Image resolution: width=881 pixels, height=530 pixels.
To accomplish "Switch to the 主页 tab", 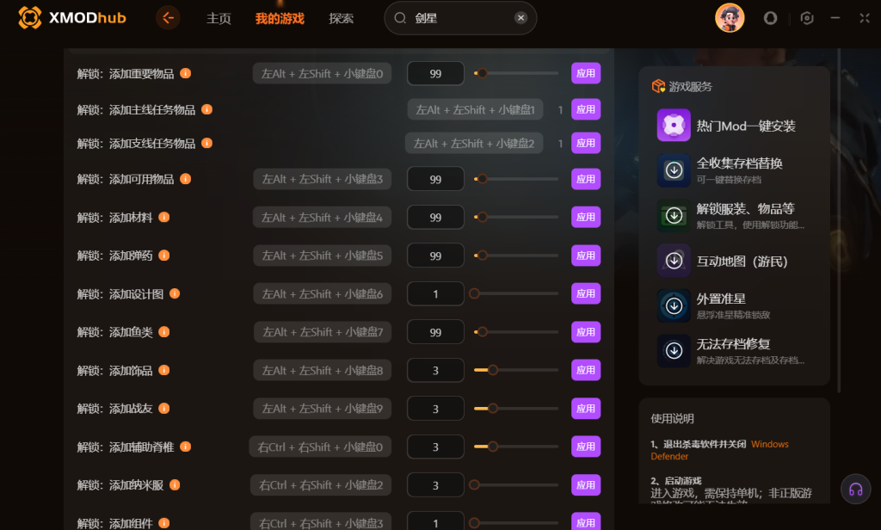I will (x=219, y=18).
